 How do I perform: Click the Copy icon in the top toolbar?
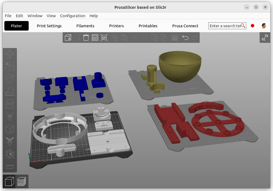(x=115, y=38)
